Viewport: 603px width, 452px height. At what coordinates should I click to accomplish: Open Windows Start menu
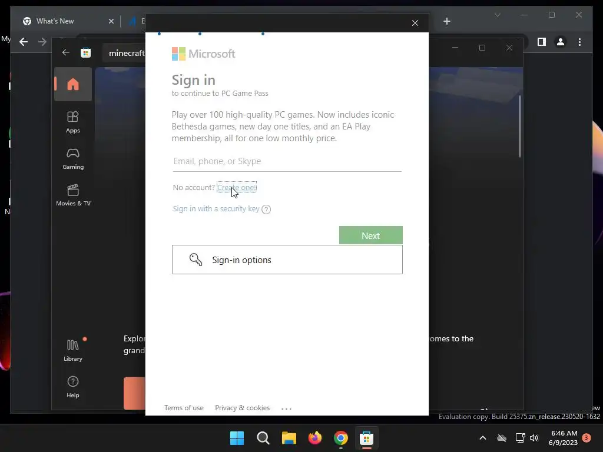[x=237, y=438]
